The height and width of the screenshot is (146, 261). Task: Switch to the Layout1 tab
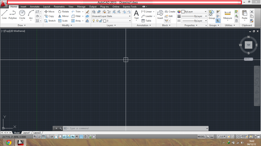point(26,133)
